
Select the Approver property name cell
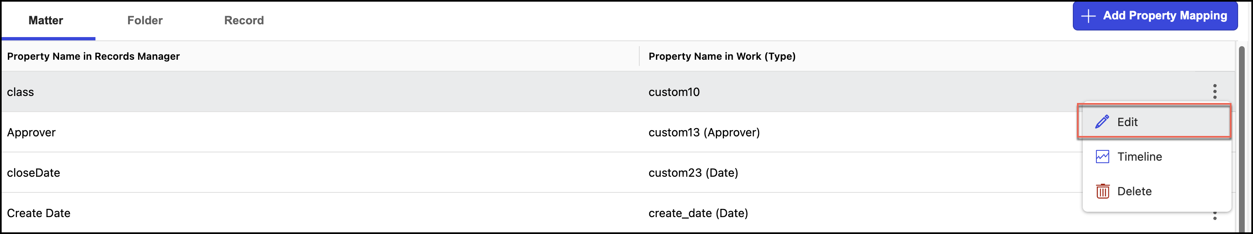pyautogui.click(x=31, y=132)
